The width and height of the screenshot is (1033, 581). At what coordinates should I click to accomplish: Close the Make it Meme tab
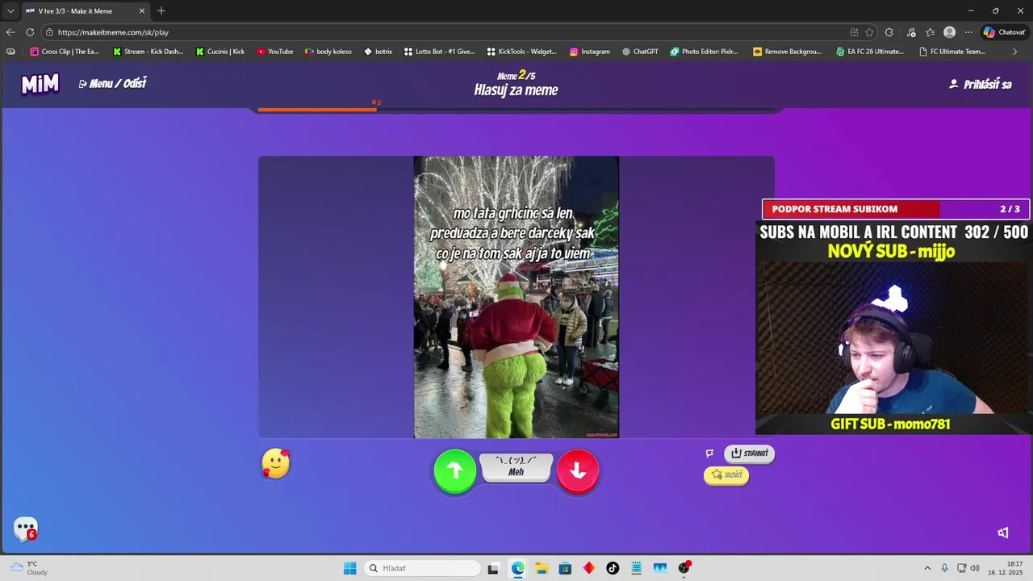141,11
